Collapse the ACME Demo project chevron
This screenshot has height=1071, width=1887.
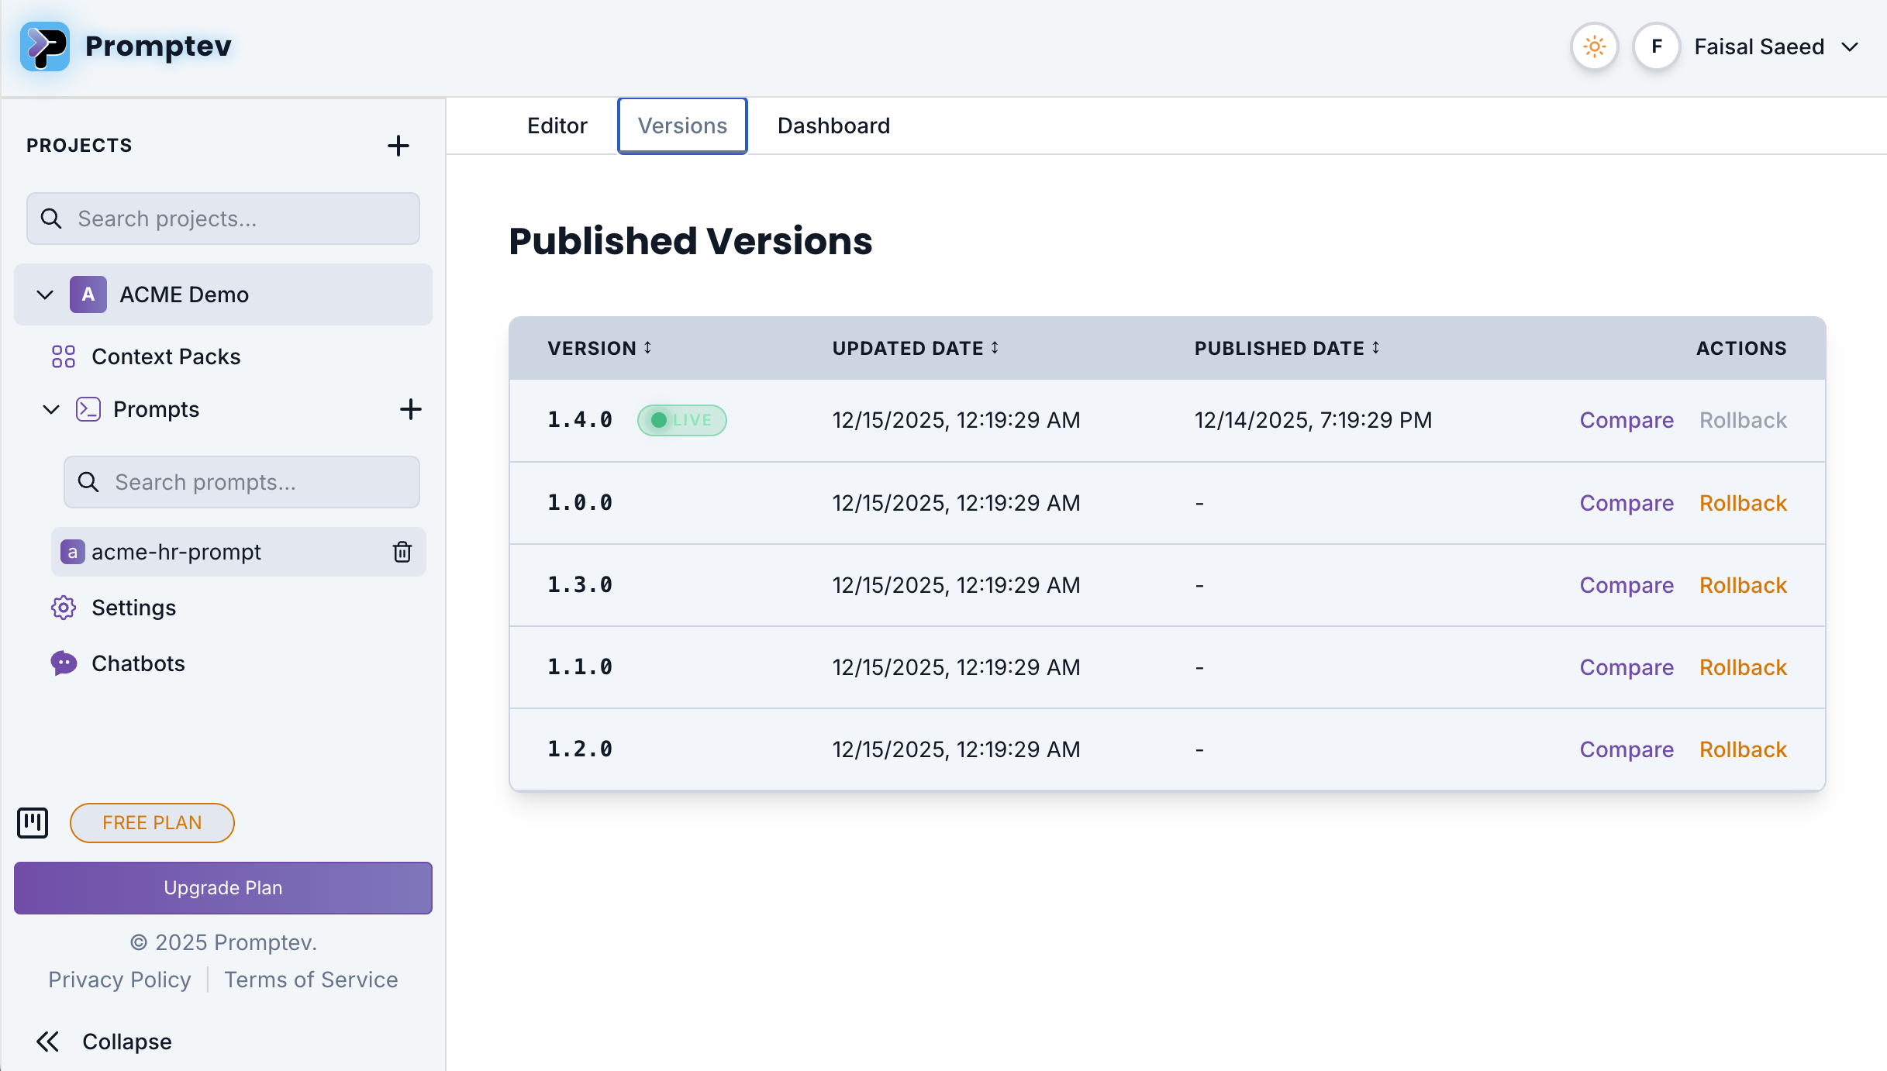point(45,295)
